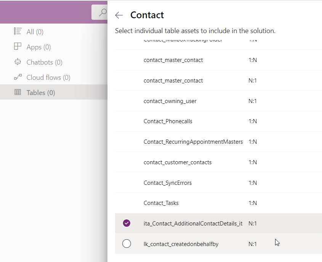
Task: Select the contact_owning_user relationship row
Action: [x=170, y=101]
